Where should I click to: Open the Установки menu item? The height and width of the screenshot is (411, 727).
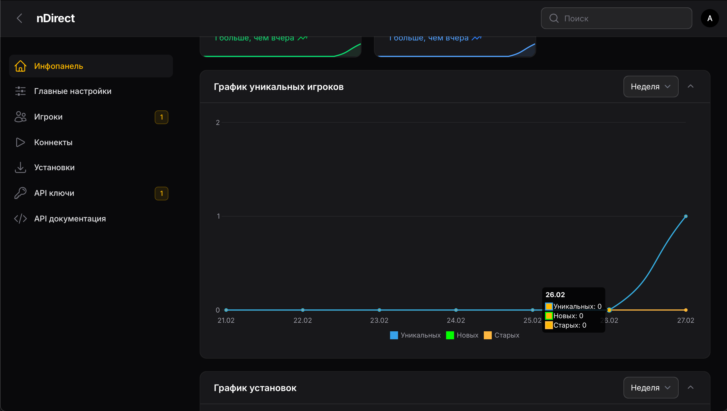click(x=54, y=167)
